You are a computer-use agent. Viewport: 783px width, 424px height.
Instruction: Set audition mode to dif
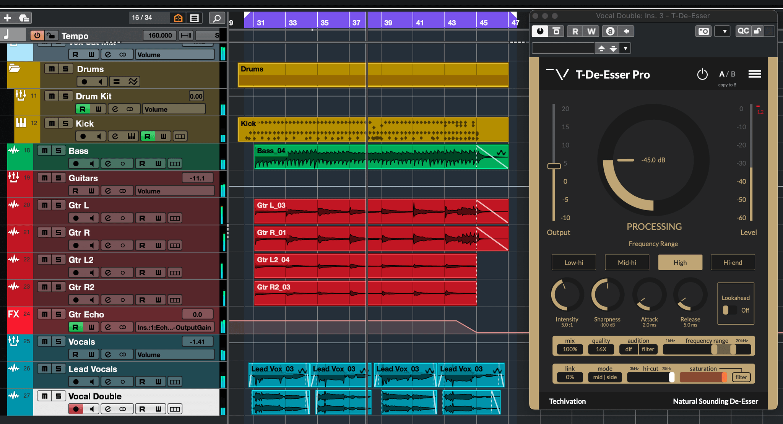[x=628, y=349]
